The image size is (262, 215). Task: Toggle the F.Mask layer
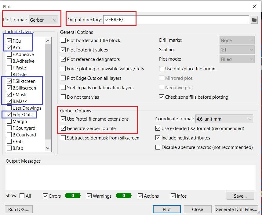coord(9,94)
